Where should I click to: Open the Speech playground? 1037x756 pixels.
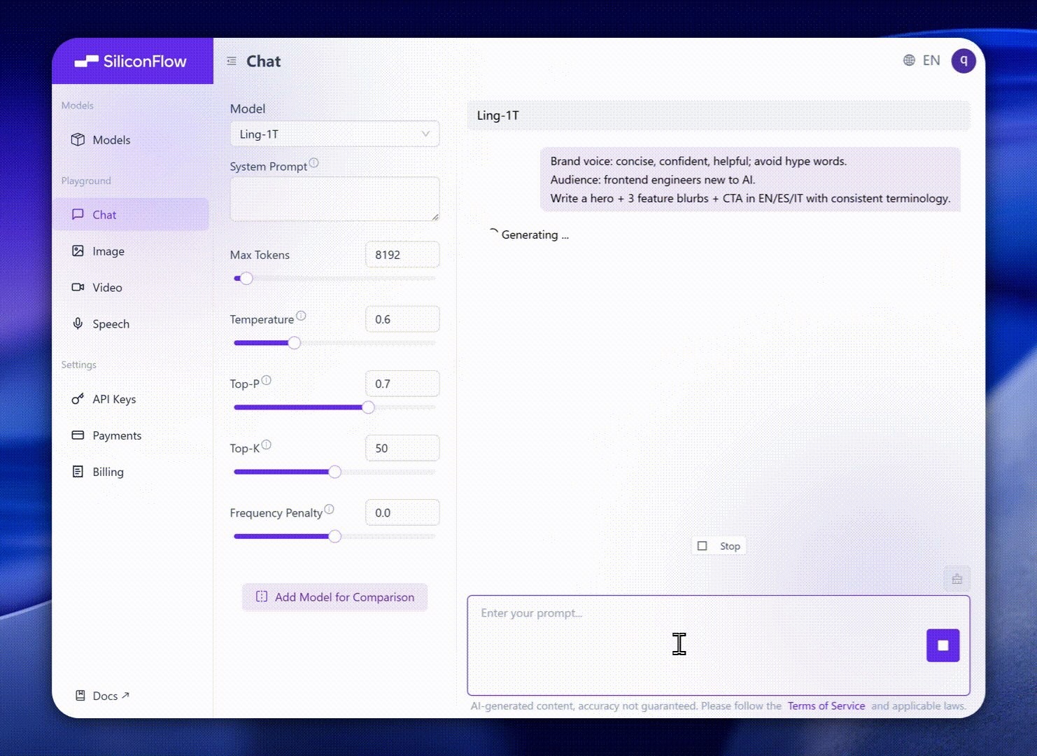tap(131, 324)
